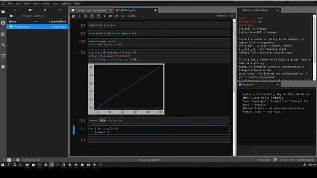Image resolution: width=317 pixels, height=178 pixels.
Task: Open the JupyterLab logo menu icon
Action: [3, 3]
